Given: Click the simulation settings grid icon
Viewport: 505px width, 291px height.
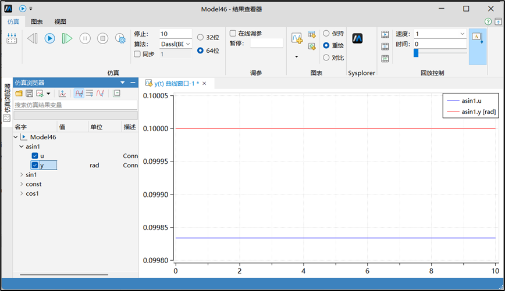Looking at the screenshot, I should tap(12, 38).
